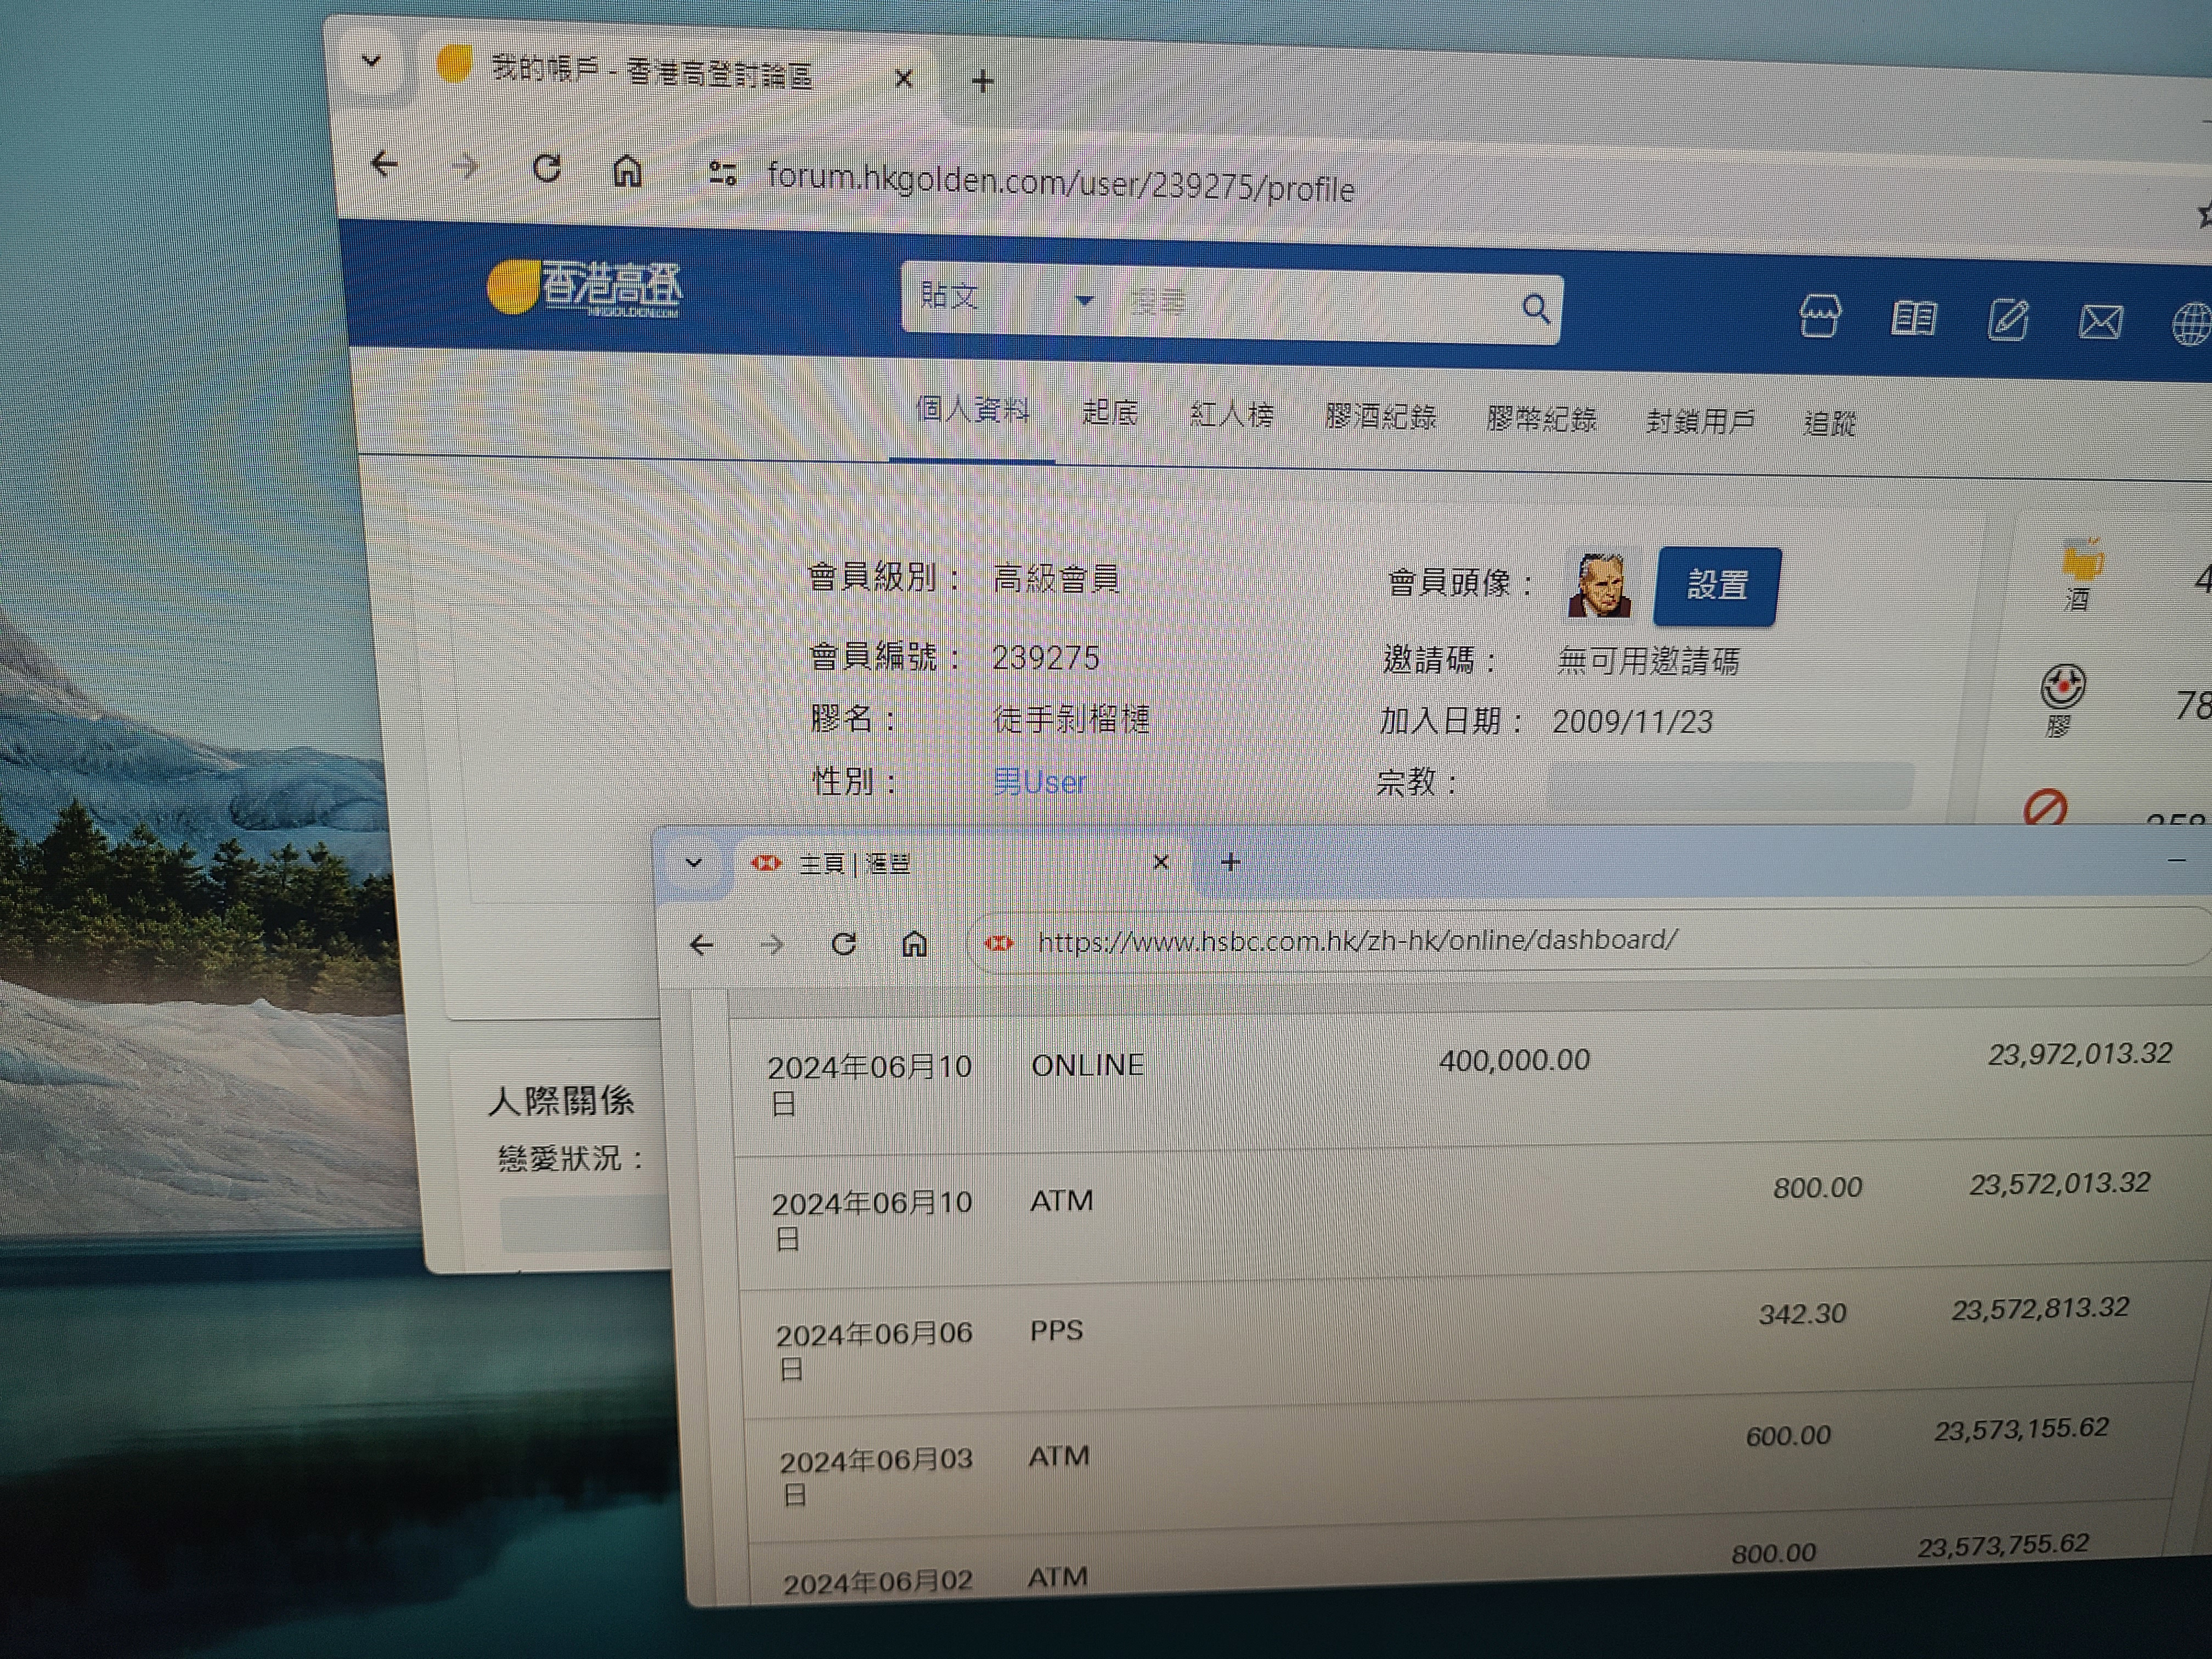Open new tab in HKGolden browser window
This screenshot has height=1659, width=2212.
982,81
